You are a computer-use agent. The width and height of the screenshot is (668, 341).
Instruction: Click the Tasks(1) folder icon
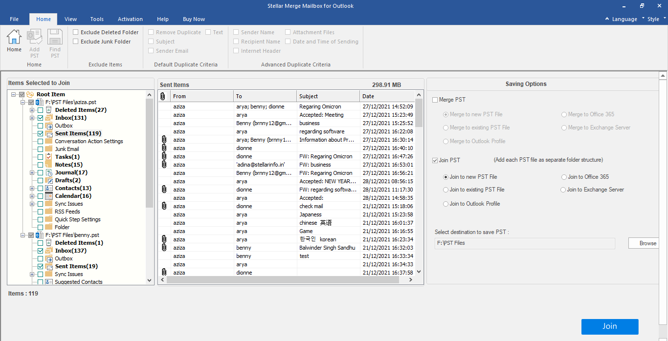pos(49,157)
